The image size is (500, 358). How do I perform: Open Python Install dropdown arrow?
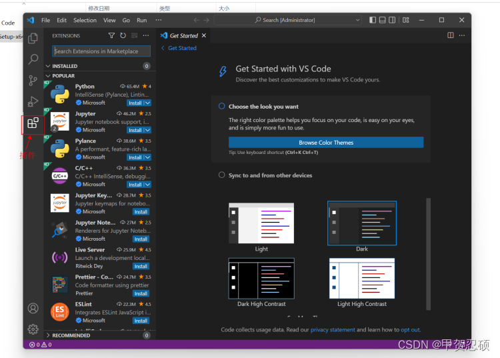[x=147, y=103]
